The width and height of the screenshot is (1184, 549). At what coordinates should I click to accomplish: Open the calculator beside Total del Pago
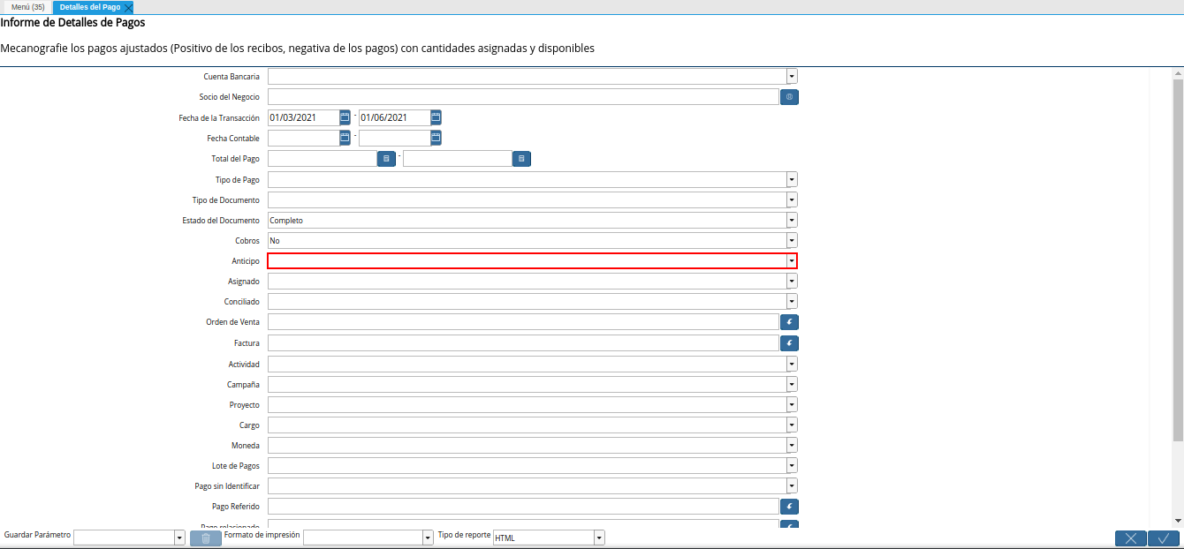pyautogui.click(x=386, y=158)
